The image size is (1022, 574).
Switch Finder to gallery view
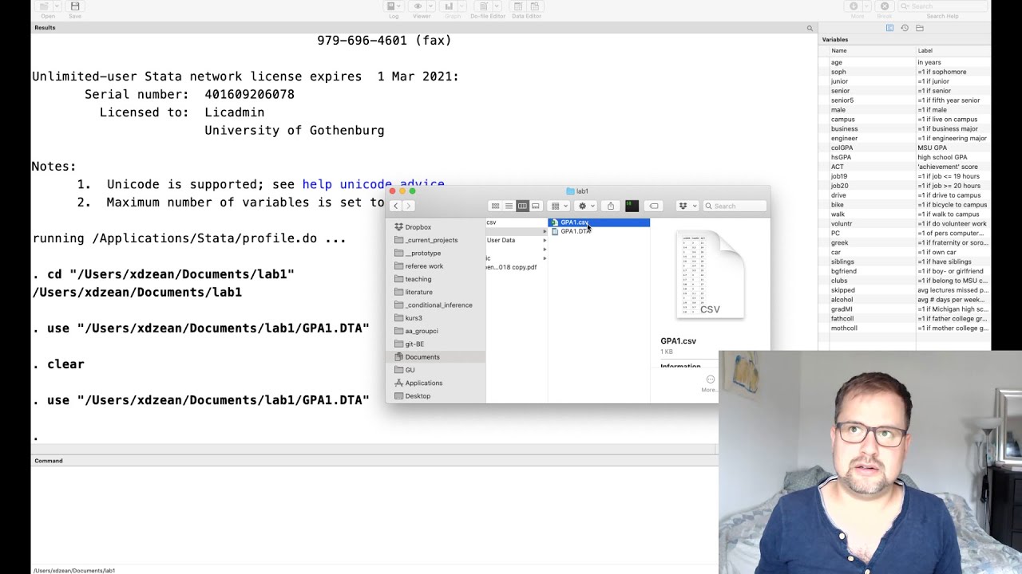point(536,206)
